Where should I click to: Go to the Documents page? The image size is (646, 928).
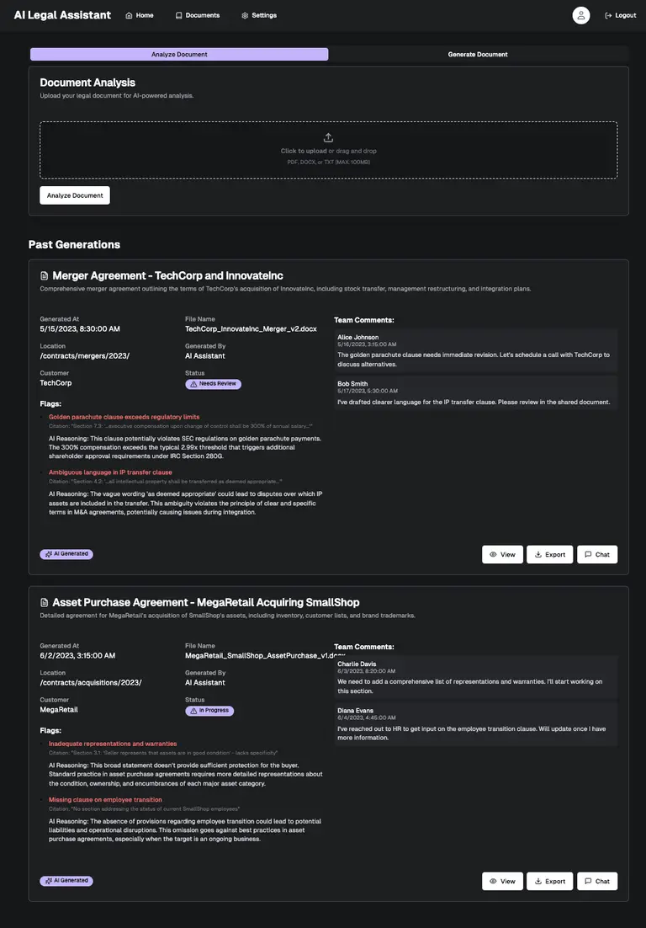pyautogui.click(x=198, y=15)
